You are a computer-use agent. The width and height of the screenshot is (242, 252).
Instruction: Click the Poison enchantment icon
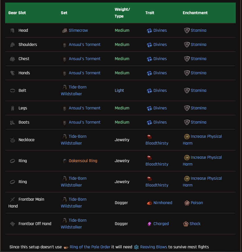pos(187,203)
